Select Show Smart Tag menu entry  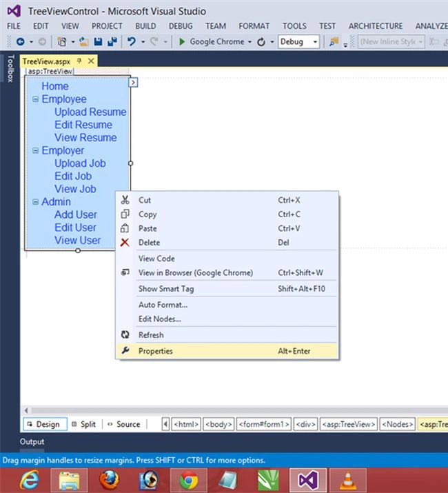pos(227,289)
